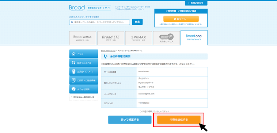The width and height of the screenshot is (277, 133).
Task: Open お問い合わせ link at top right
Action: pyautogui.click(x=196, y=3)
